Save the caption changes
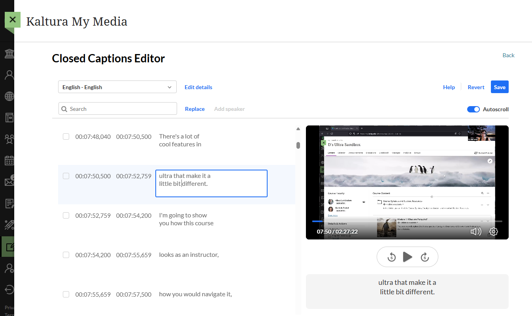532x316 pixels. point(500,87)
